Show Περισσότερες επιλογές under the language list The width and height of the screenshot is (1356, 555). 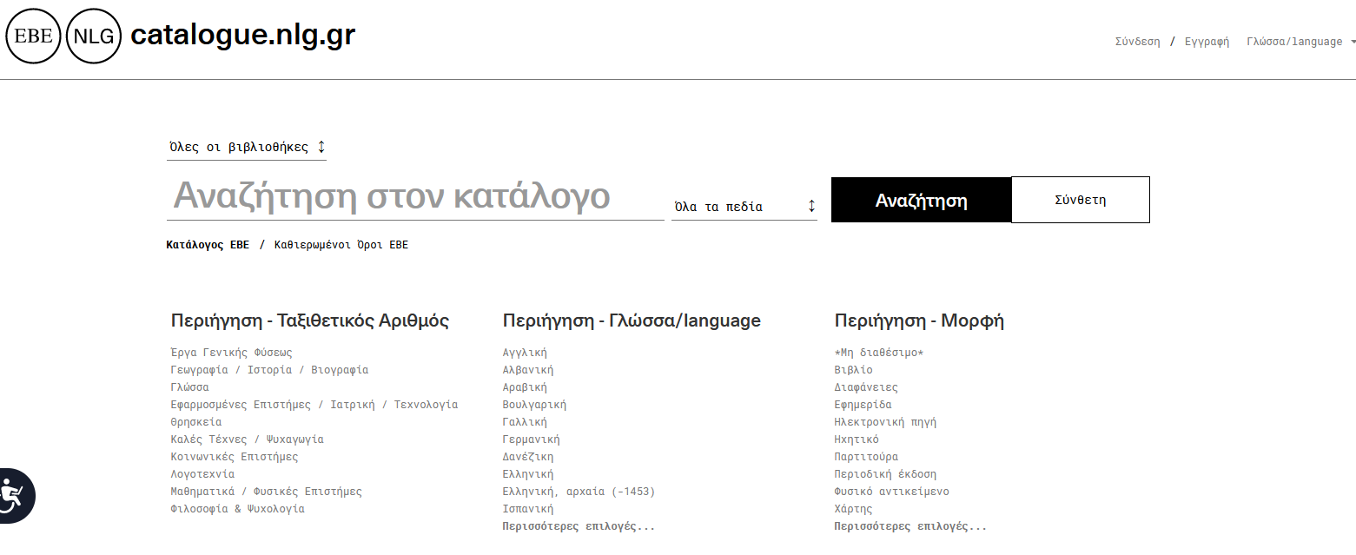pos(579,526)
